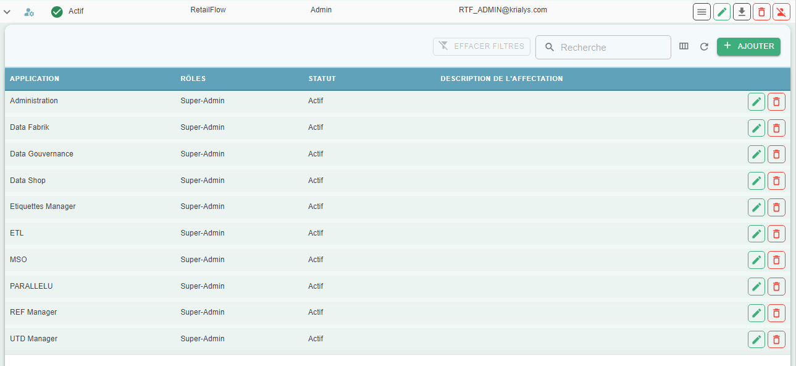Edit the REF Manager assignment
This screenshot has height=366, width=796.
[756, 313]
